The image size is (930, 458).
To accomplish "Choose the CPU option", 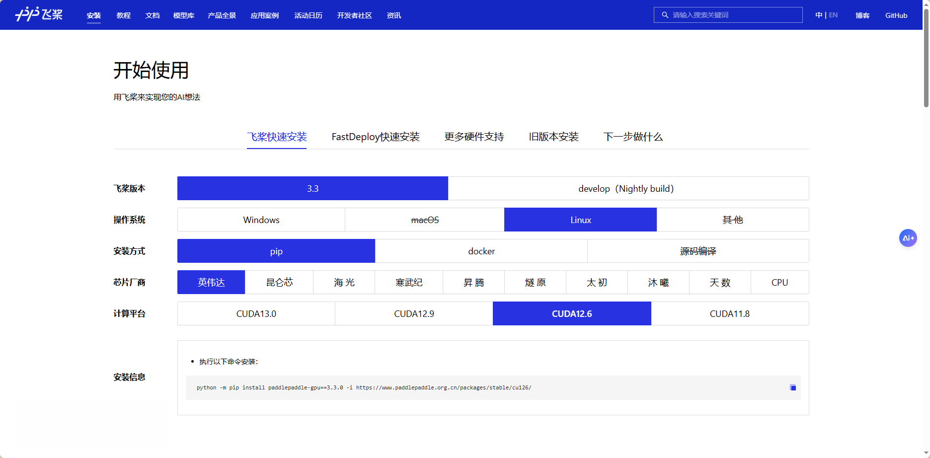I will coord(780,282).
